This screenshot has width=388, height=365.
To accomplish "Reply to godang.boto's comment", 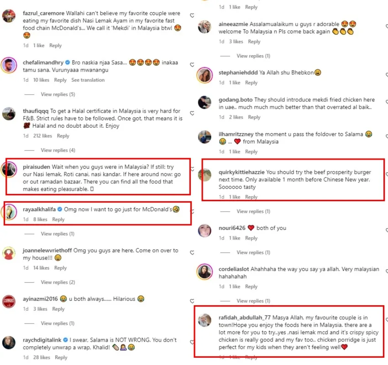I will pos(254,117).
